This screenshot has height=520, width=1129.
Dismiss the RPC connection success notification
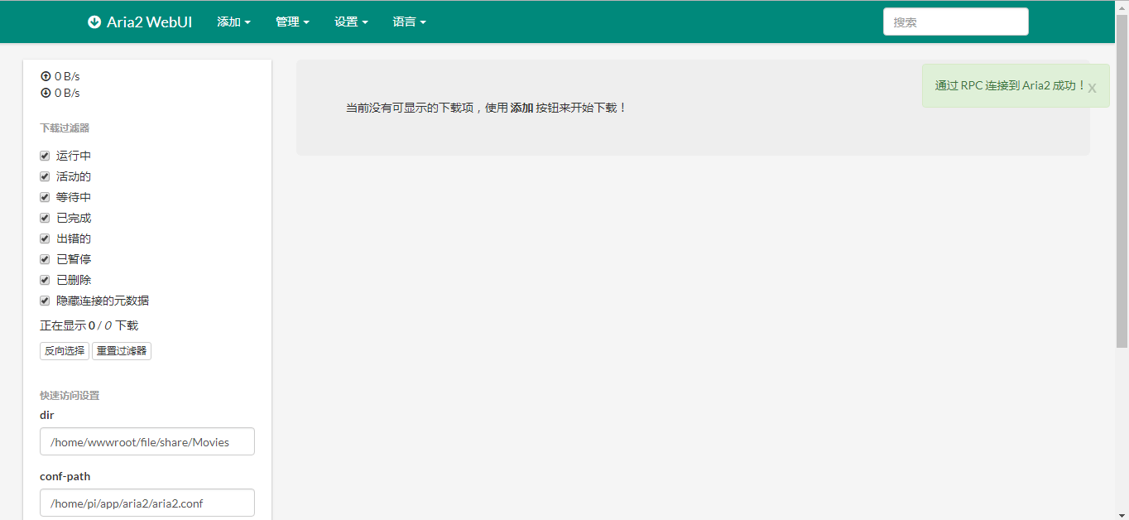coord(1092,88)
